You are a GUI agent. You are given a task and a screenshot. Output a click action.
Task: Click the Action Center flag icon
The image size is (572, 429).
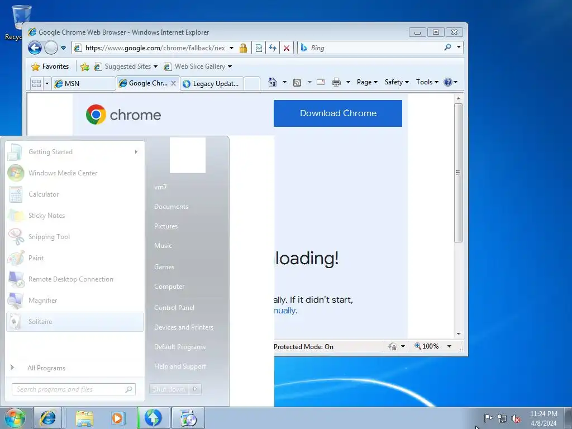click(x=488, y=418)
